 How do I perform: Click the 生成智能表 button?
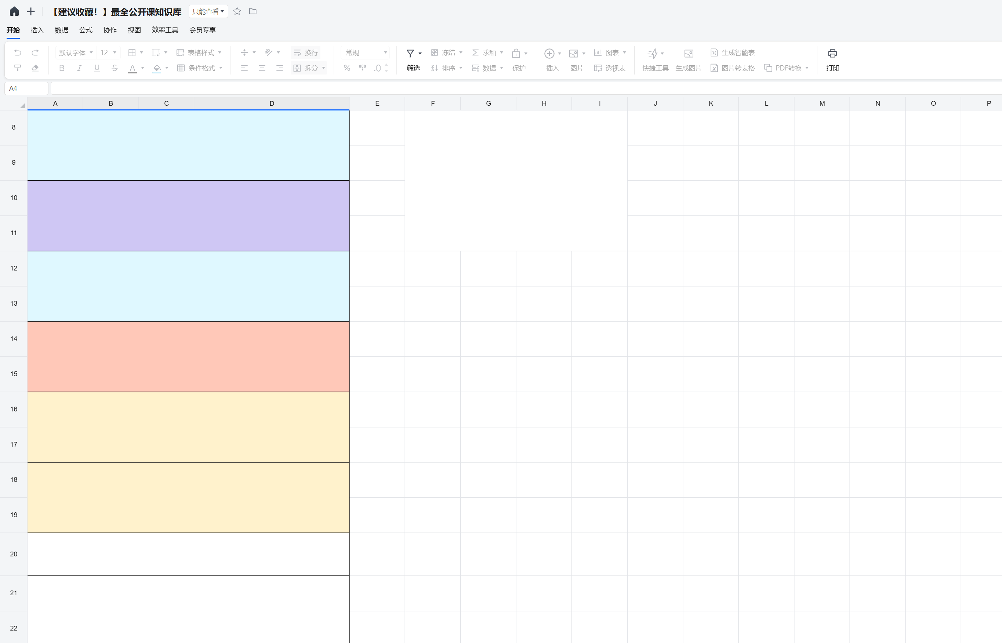pyautogui.click(x=733, y=52)
